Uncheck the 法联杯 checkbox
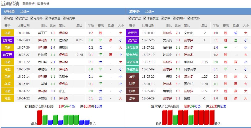The height and width of the screenshot is (128, 251). [189, 18]
